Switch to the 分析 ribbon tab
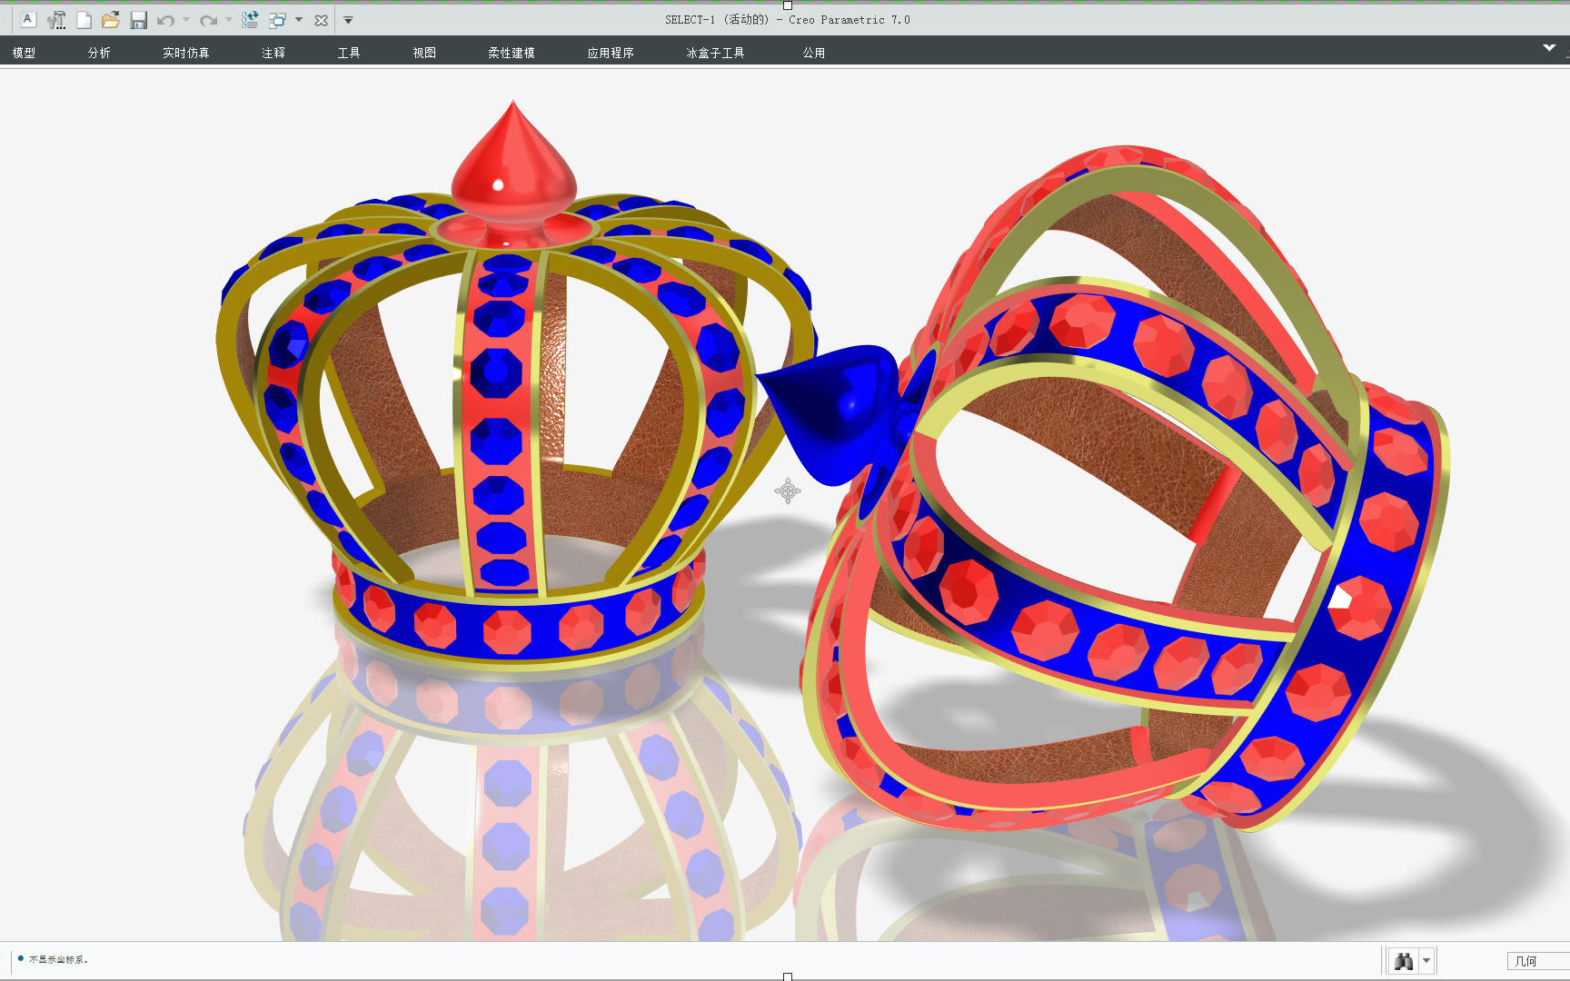1570x981 pixels. 99,53
